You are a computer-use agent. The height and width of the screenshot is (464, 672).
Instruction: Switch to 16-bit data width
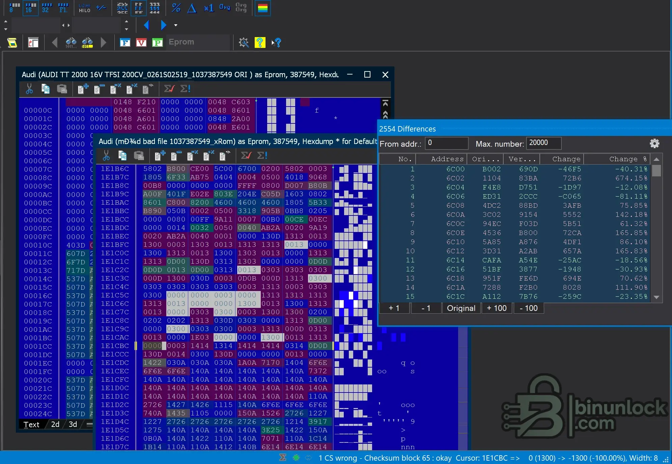click(30, 7)
